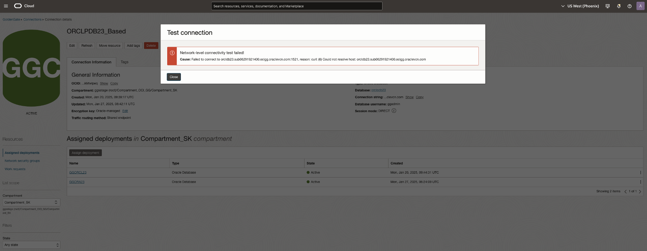
Task: Select Work requests in Resources
Action: click(15, 169)
